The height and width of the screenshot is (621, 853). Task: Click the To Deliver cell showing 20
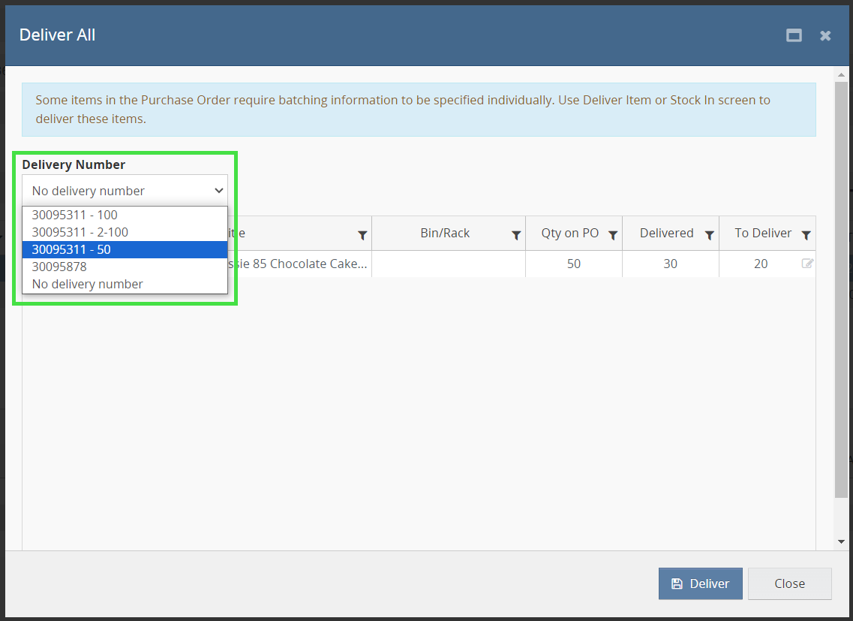[x=761, y=264]
